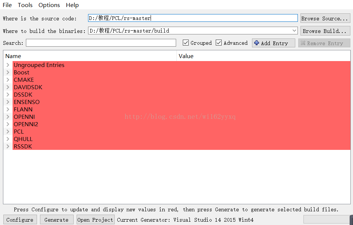The height and width of the screenshot is (225, 353).
Task: Click the Generate button
Action: tap(57, 219)
